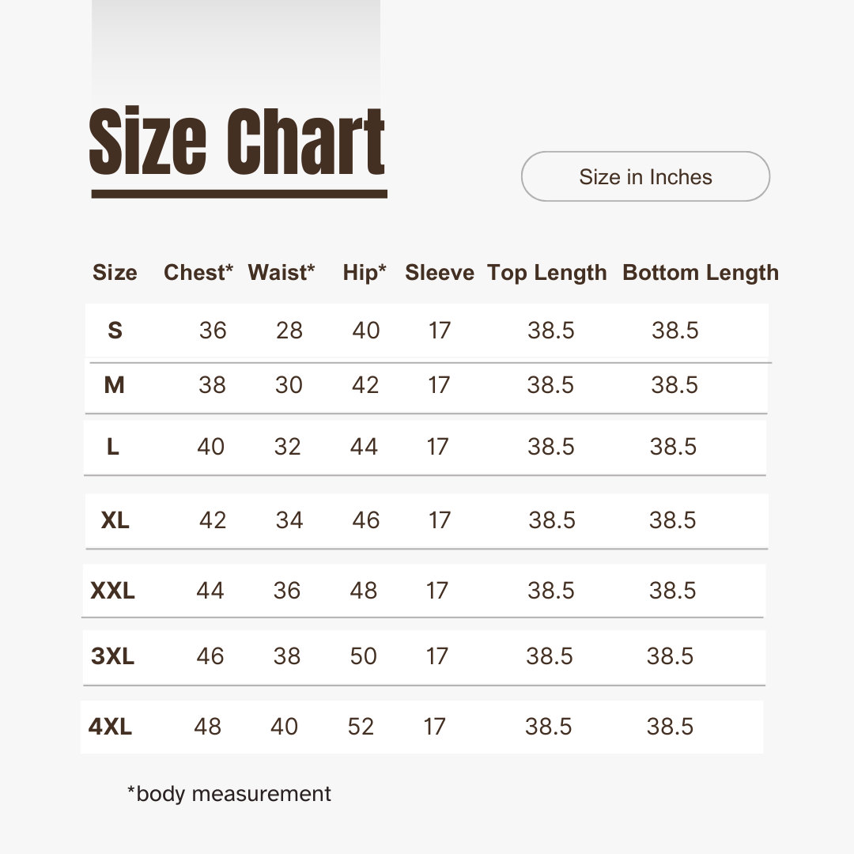
Task: Click the Hip* column header
Action: point(365,273)
